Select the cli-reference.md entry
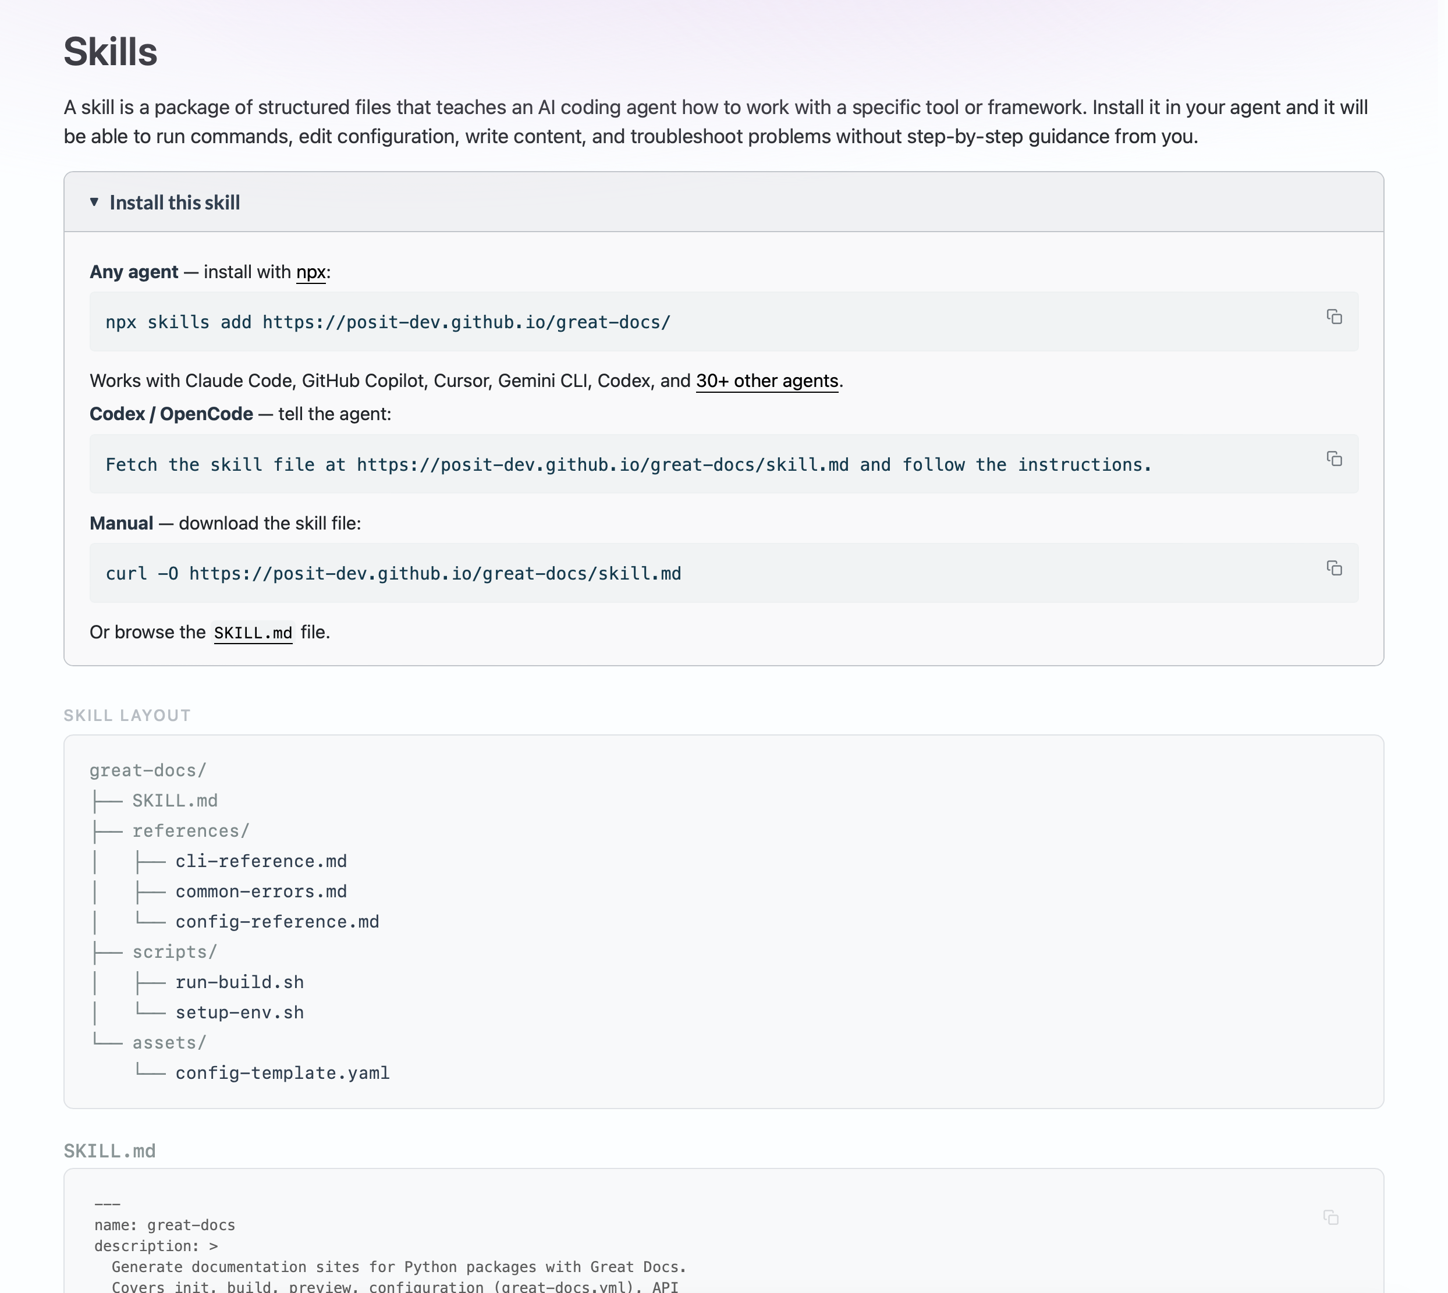Image resolution: width=1448 pixels, height=1293 pixels. pyautogui.click(x=261, y=861)
